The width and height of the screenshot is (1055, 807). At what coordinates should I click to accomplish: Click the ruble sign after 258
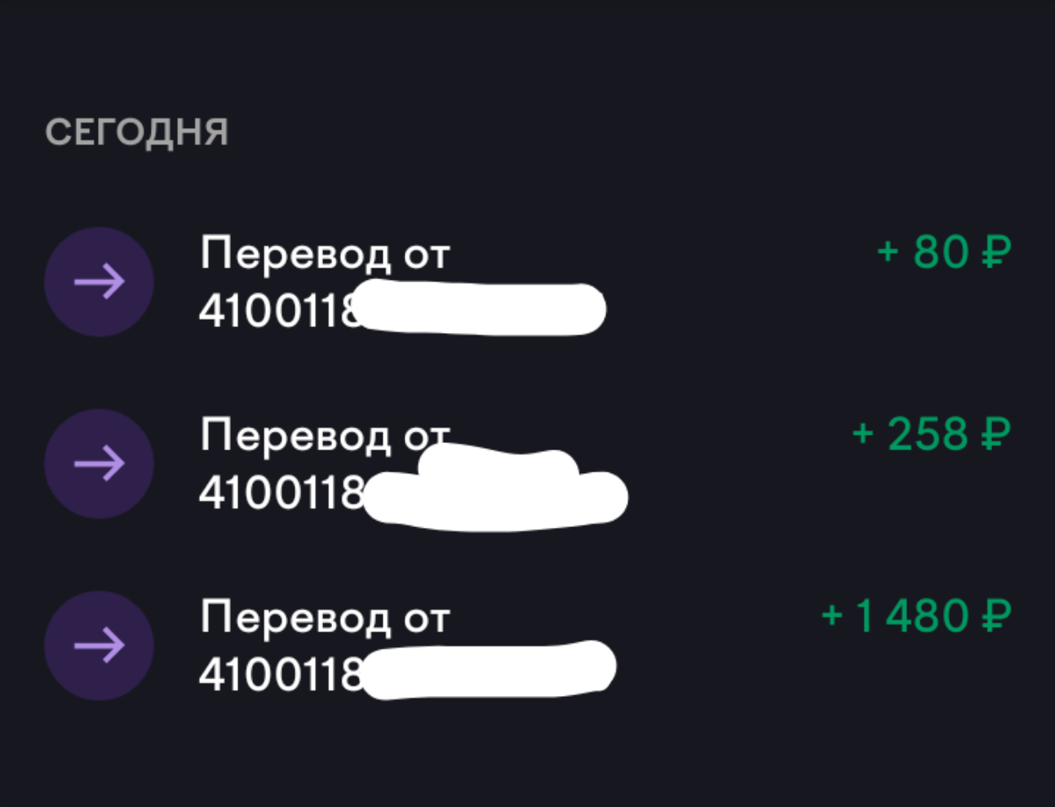(x=996, y=434)
